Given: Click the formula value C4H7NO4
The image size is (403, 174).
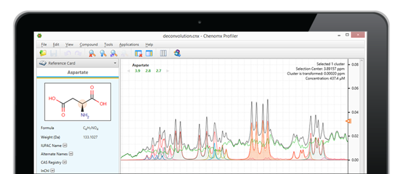Looking at the screenshot, I should (x=91, y=128).
